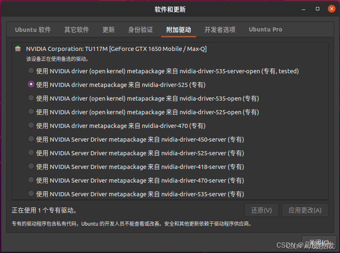Select the 附加驱动 tab
Screen dimensions: 340x253
(x=179, y=30)
